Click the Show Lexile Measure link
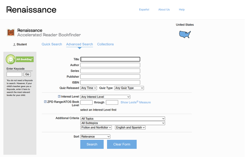 [x=135, y=102]
